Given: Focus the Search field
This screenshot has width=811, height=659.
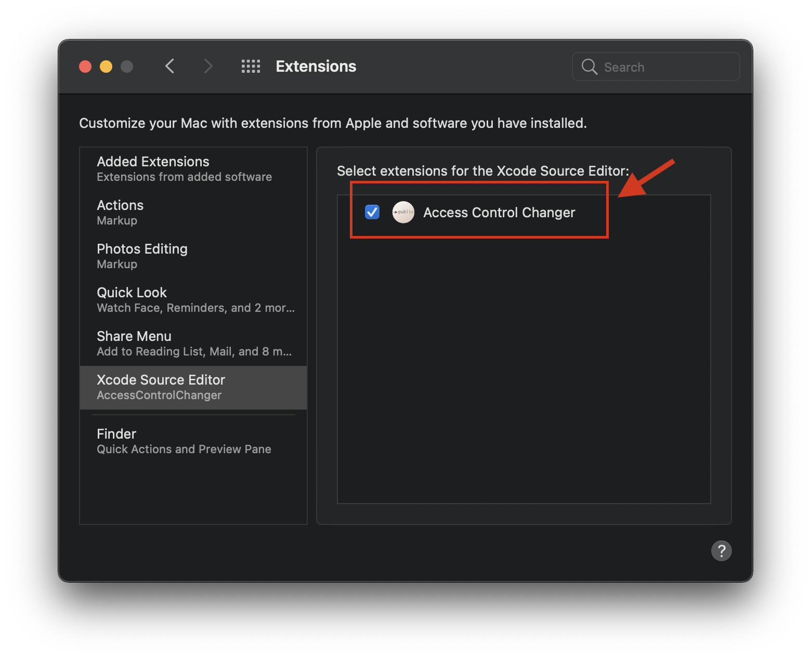Looking at the screenshot, I should [656, 67].
